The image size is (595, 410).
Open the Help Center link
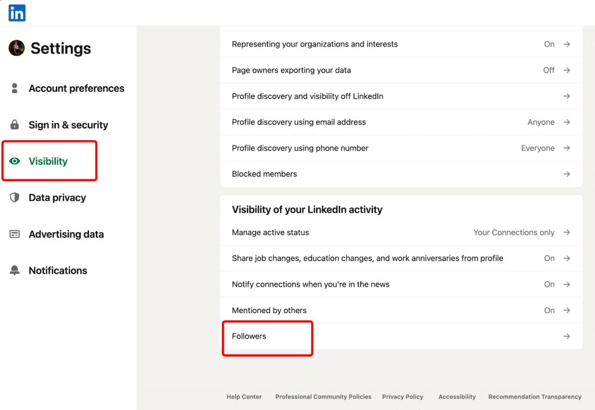pos(244,397)
